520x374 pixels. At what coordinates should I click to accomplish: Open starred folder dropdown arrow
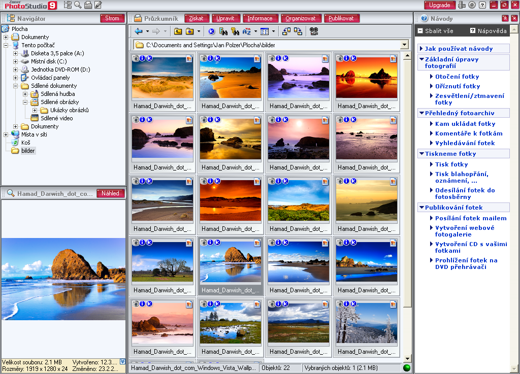pyautogui.click(x=199, y=31)
